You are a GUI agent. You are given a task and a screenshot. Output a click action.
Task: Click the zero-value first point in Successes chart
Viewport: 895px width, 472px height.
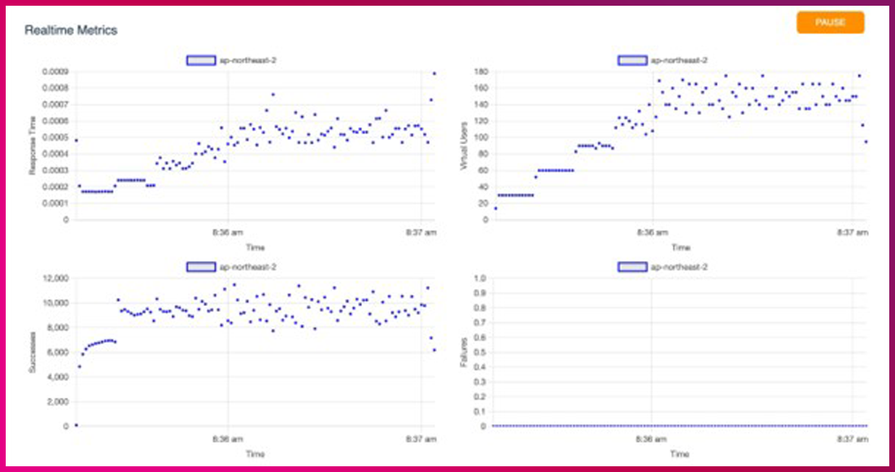tap(76, 425)
